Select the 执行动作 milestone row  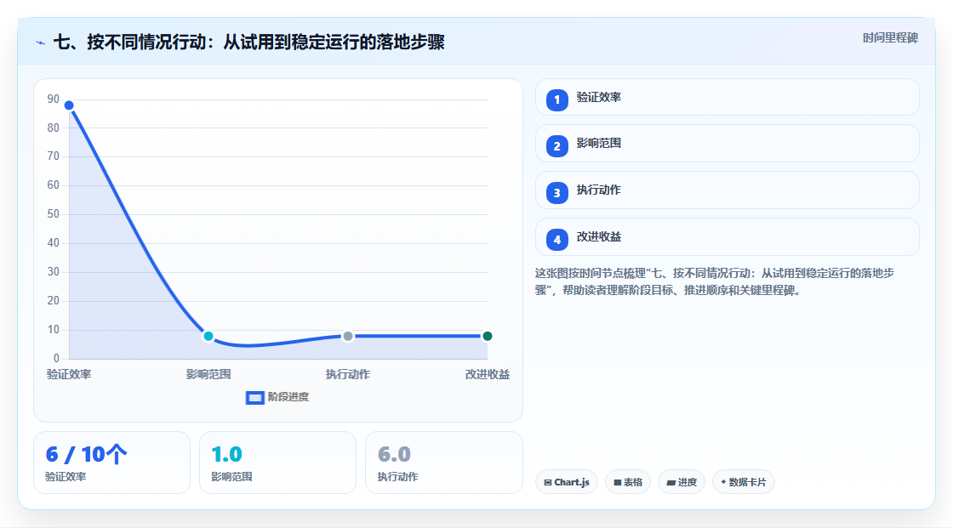pyautogui.click(x=727, y=190)
